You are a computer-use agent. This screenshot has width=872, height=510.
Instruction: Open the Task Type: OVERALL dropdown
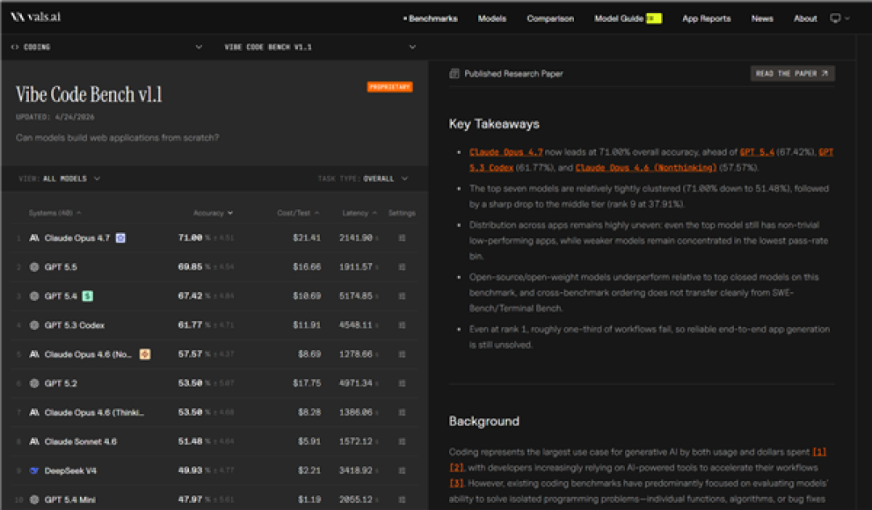(x=363, y=178)
